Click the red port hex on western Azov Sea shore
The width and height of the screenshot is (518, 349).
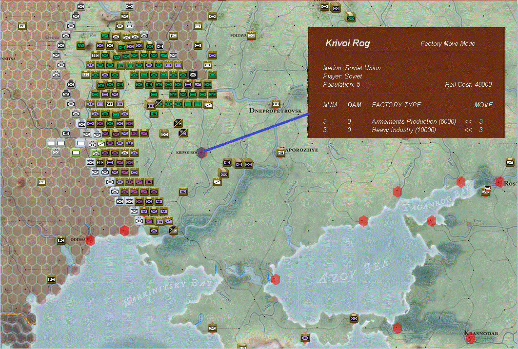[x=275, y=279]
